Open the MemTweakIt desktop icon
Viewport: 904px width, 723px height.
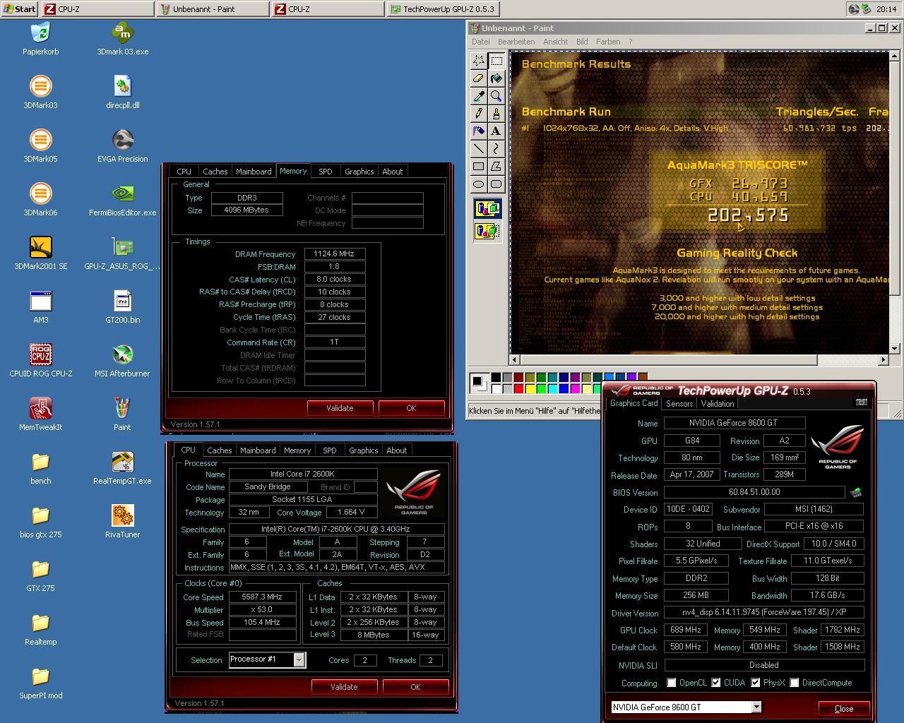(41, 415)
